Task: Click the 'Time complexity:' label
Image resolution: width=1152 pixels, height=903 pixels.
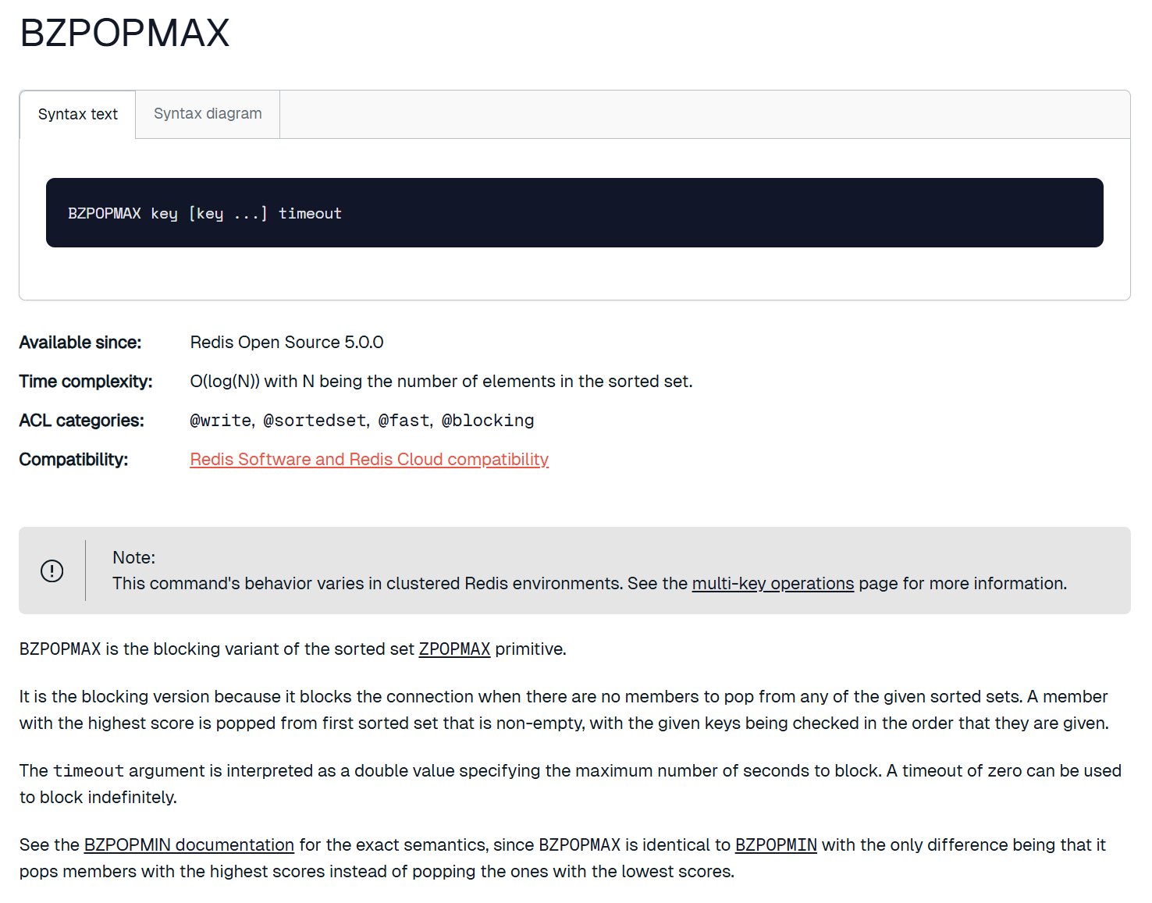Action: 86,382
